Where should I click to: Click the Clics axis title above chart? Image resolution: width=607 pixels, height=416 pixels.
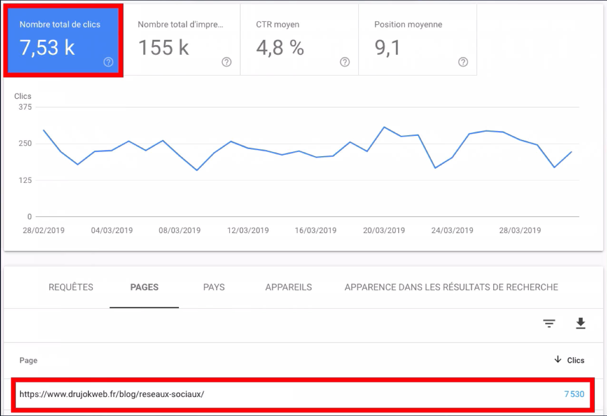coord(22,96)
